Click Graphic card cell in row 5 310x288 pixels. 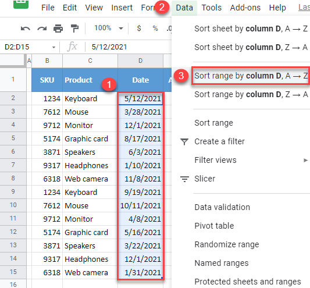pyautogui.click(x=90, y=138)
